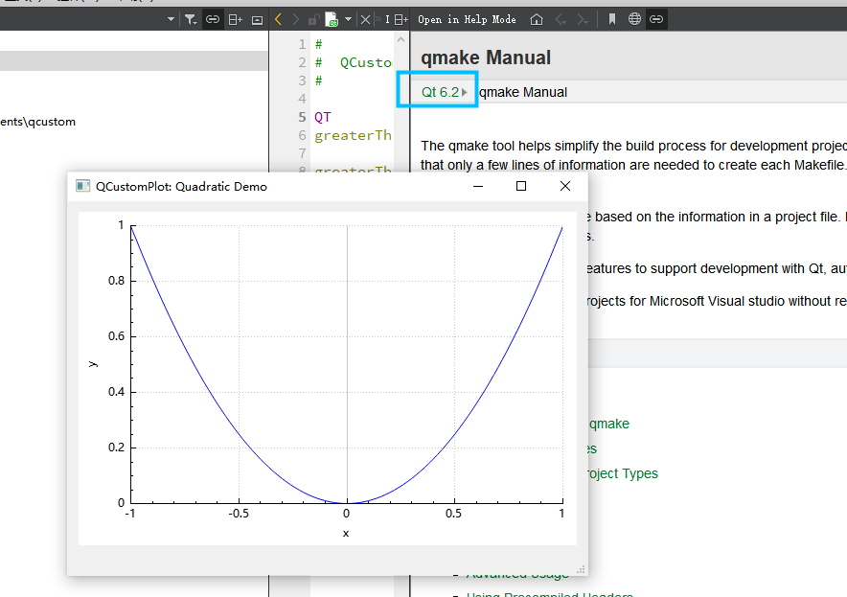
Task: Click the Home icon in the help toolbar
Action: (x=538, y=19)
